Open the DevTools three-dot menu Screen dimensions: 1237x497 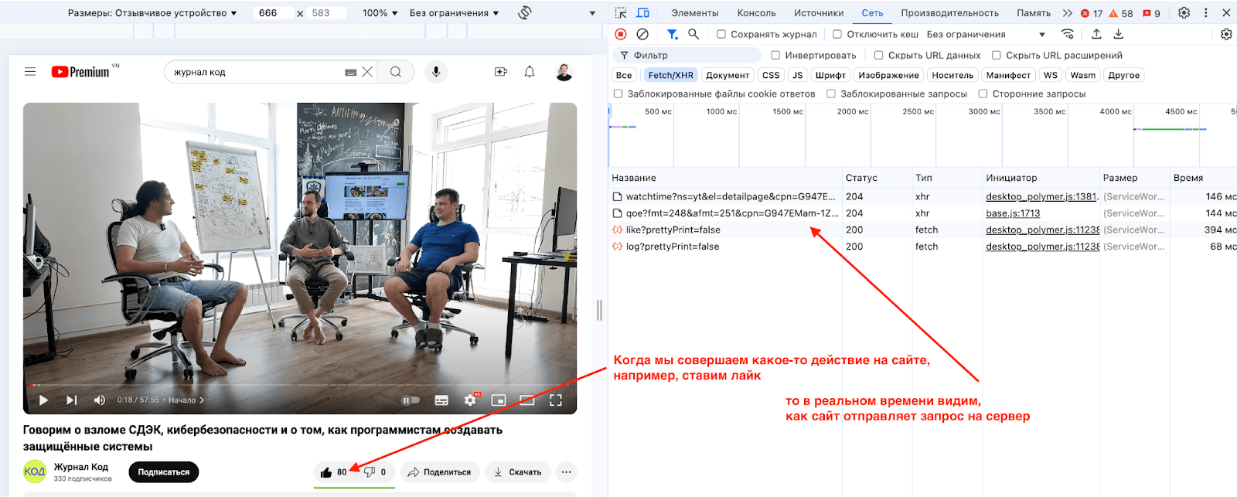pos(1205,12)
